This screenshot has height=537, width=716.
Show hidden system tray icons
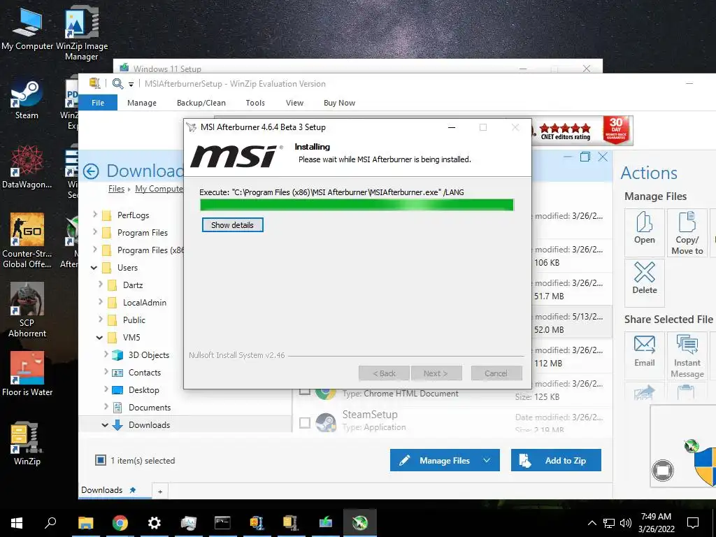(x=592, y=523)
